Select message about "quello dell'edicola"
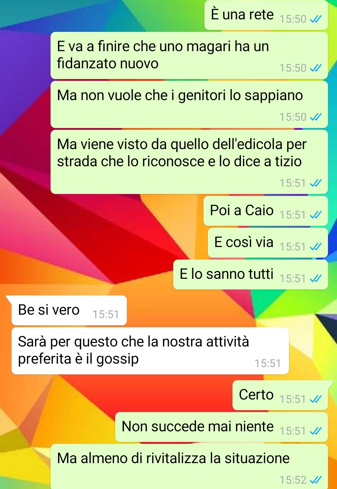The image size is (337, 489). point(189,162)
